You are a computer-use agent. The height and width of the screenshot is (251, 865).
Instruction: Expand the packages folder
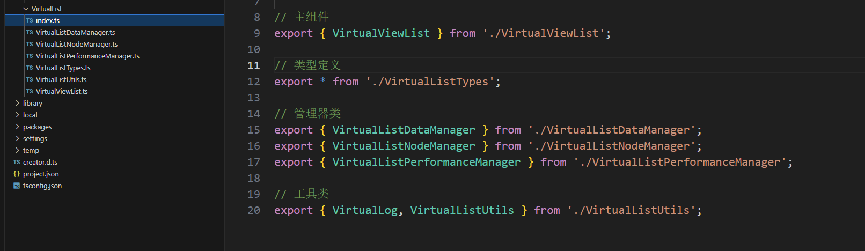click(x=17, y=127)
